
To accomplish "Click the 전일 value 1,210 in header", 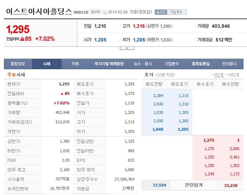I will pos(100,26).
